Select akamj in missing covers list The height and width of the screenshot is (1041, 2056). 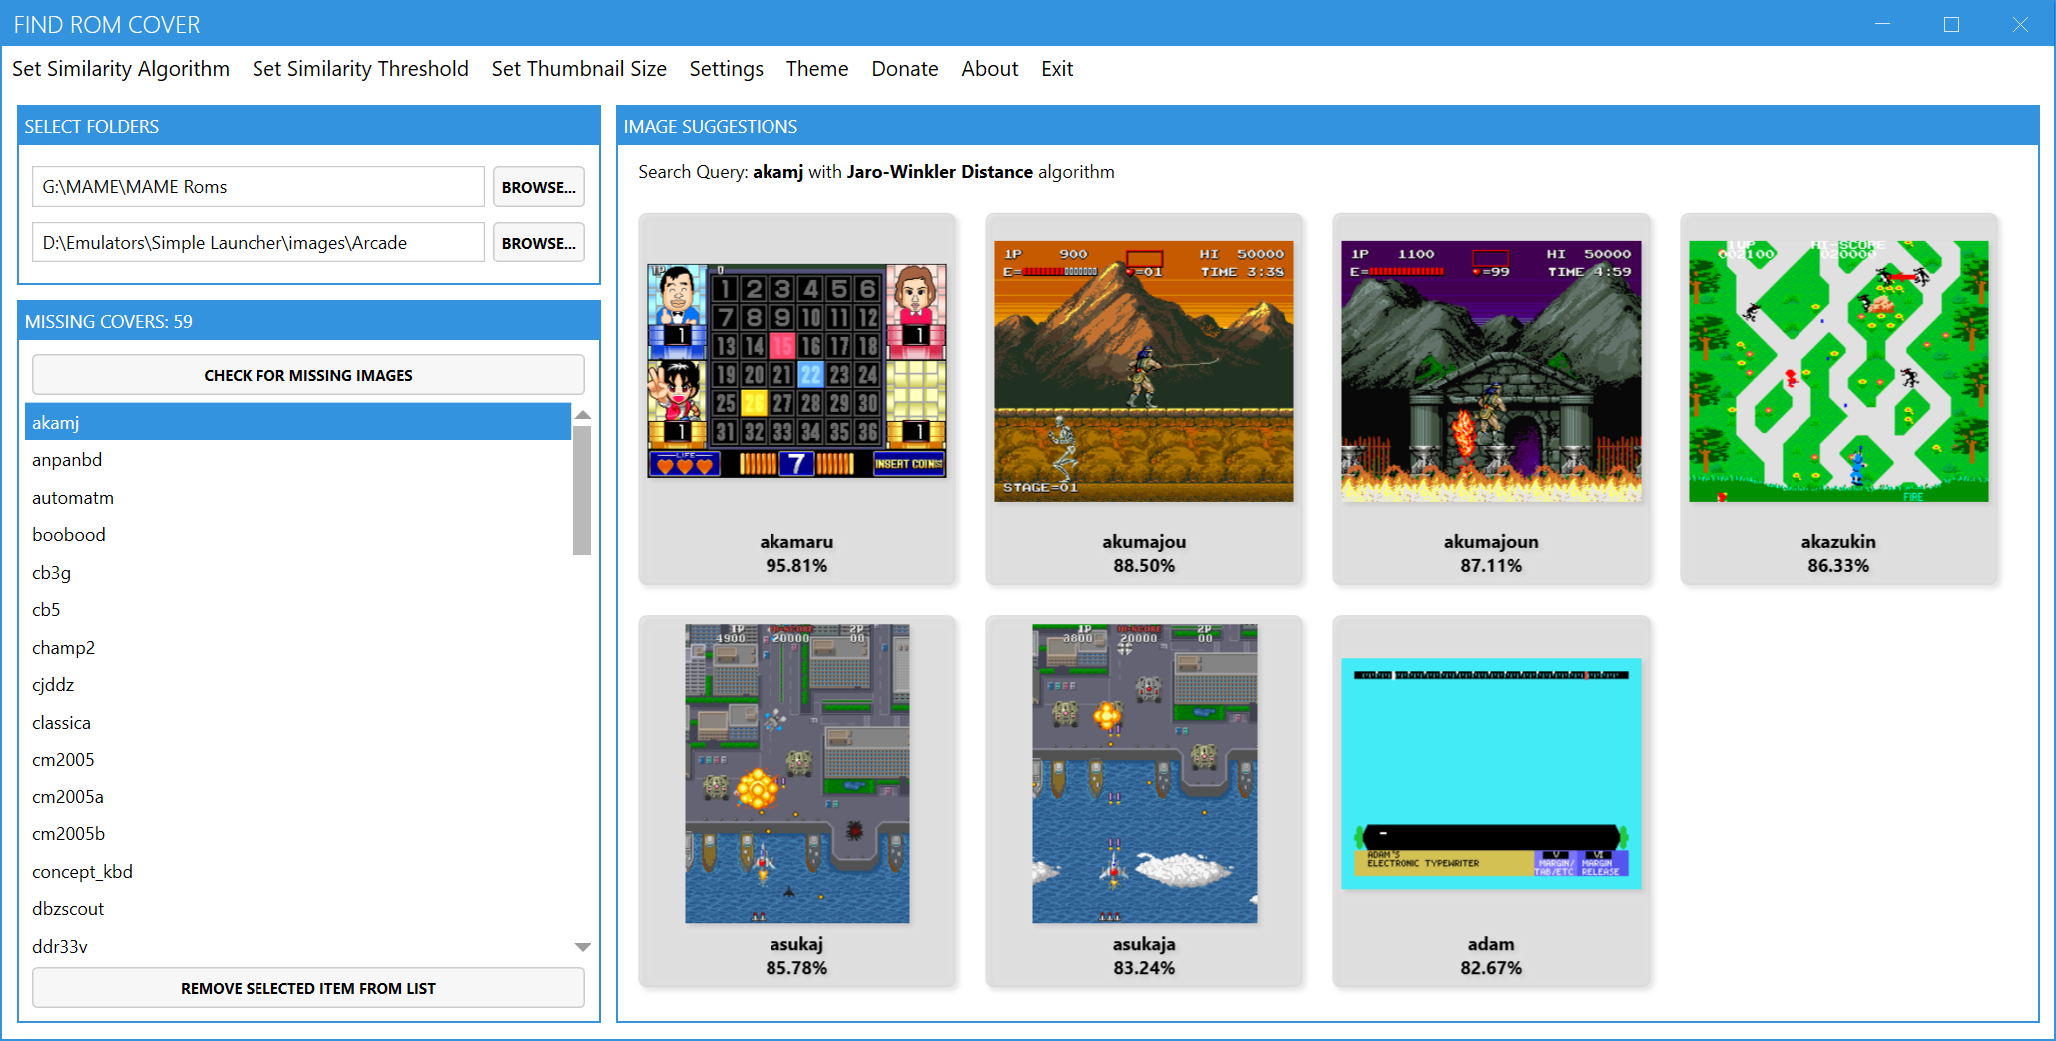(297, 422)
